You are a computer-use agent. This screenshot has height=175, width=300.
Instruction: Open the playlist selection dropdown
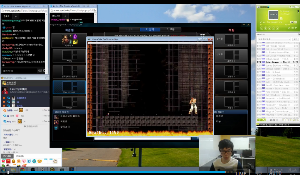pos(274,39)
